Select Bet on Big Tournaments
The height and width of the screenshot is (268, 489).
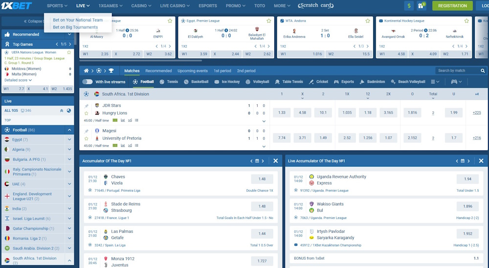pyautogui.click(x=75, y=27)
